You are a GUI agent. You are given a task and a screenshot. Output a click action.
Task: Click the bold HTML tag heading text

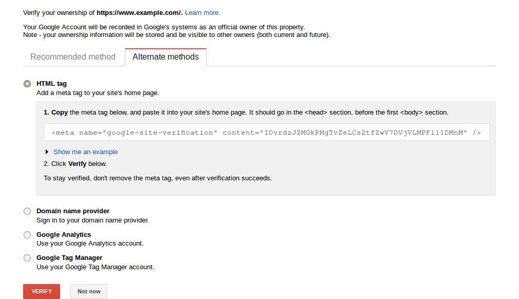(x=51, y=84)
